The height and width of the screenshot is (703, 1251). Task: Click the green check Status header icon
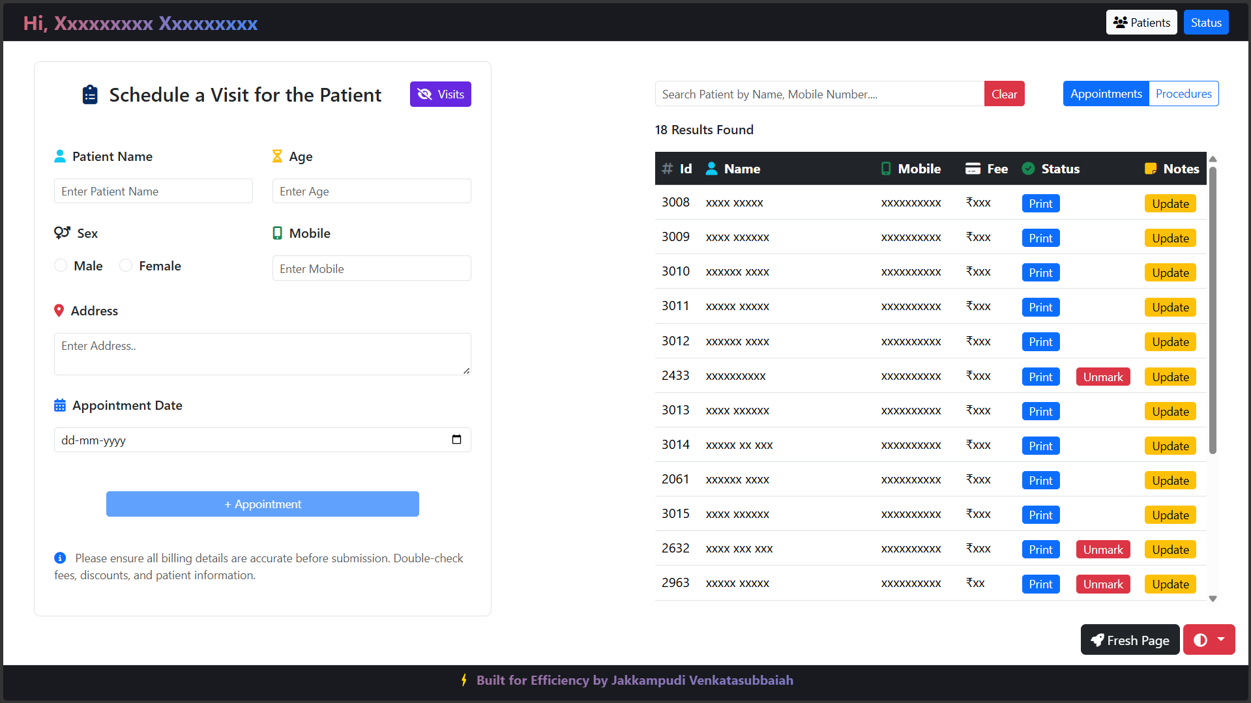tap(1028, 169)
